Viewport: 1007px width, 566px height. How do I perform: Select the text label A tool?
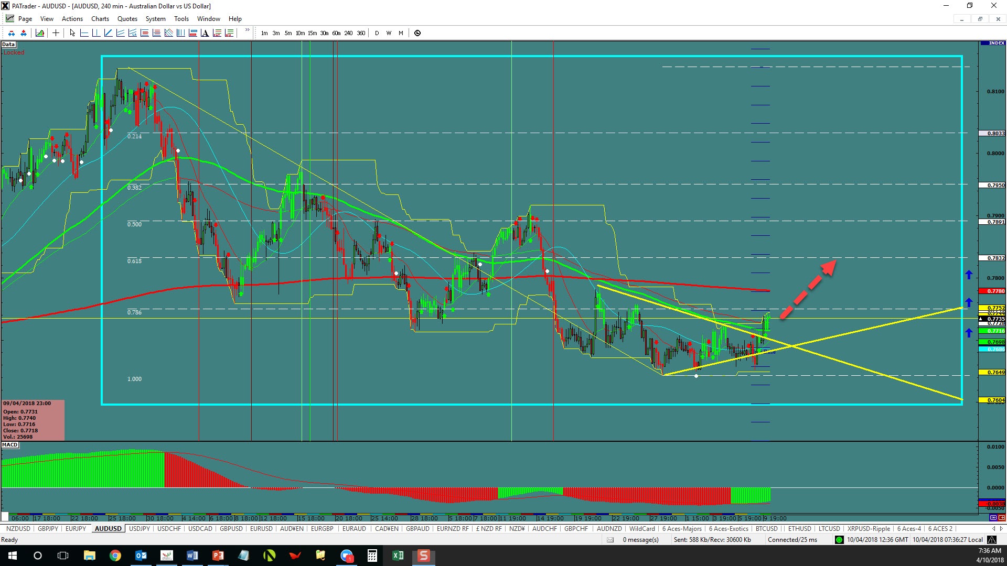[205, 33]
